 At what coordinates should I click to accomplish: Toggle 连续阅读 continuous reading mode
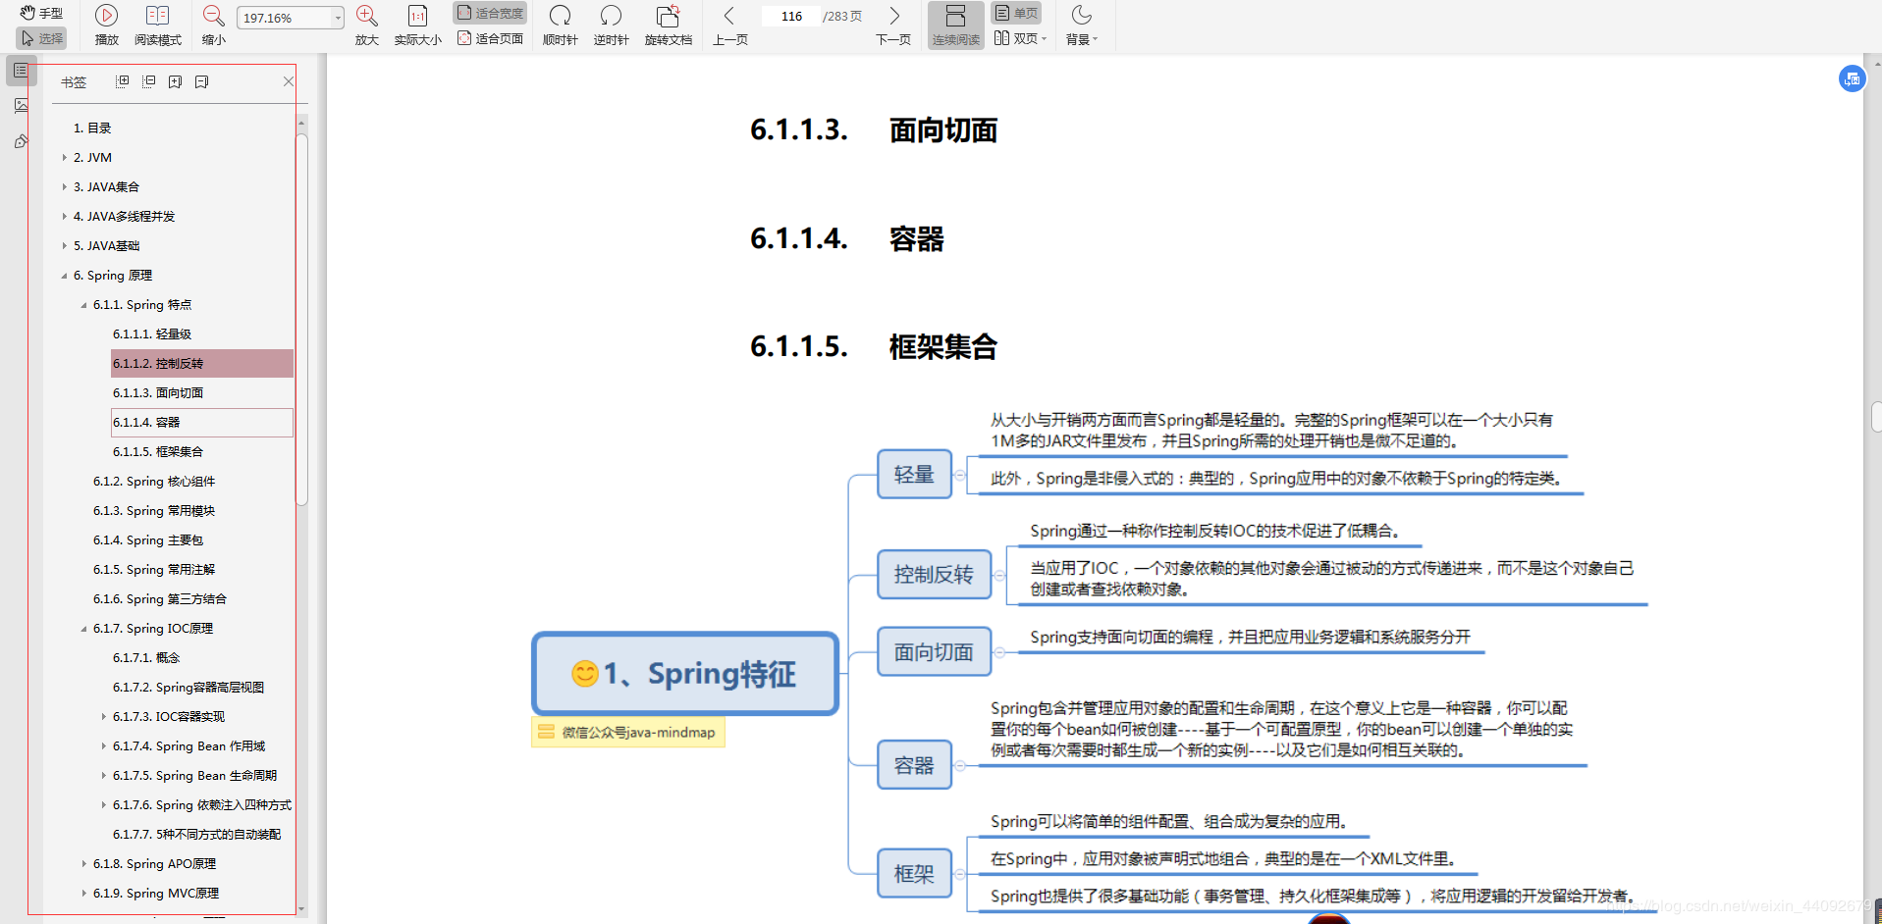point(954,25)
